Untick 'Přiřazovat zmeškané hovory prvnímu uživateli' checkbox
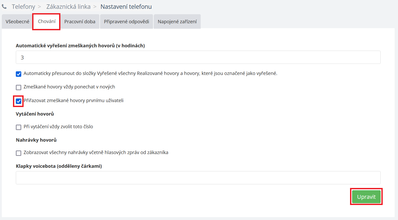The width and height of the screenshot is (398, 220). (19, 101)
